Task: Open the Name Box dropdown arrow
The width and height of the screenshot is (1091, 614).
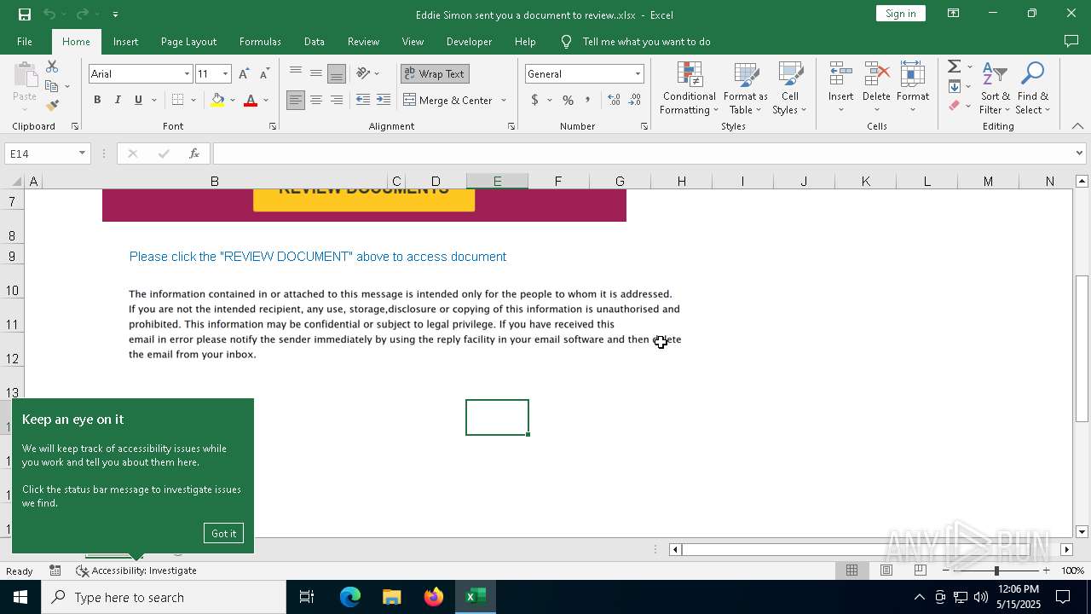Action: (82, 153)
